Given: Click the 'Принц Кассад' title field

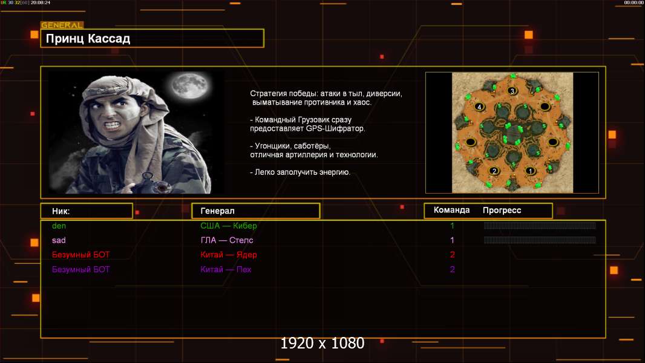Looking at the screenshot, I should click(x=152, y=38).
